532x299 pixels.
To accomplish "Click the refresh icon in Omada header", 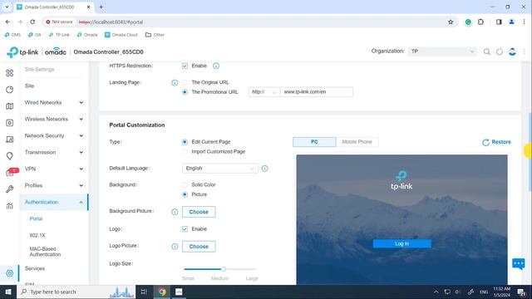I will 500,51.
